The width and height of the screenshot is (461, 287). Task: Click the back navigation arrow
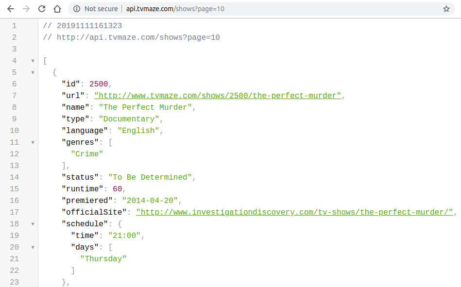(x=11, y=8)
